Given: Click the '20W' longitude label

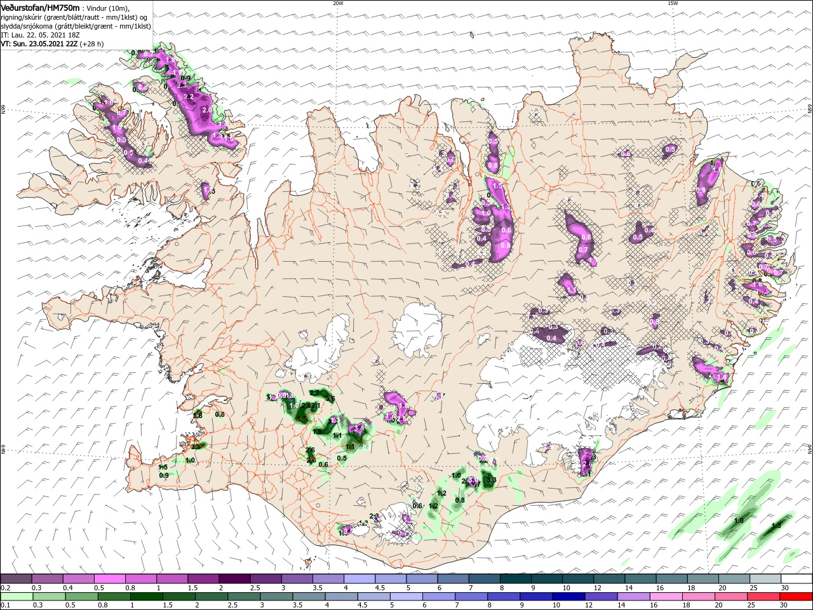Looking at the screenshot, I should coord(338,3).
